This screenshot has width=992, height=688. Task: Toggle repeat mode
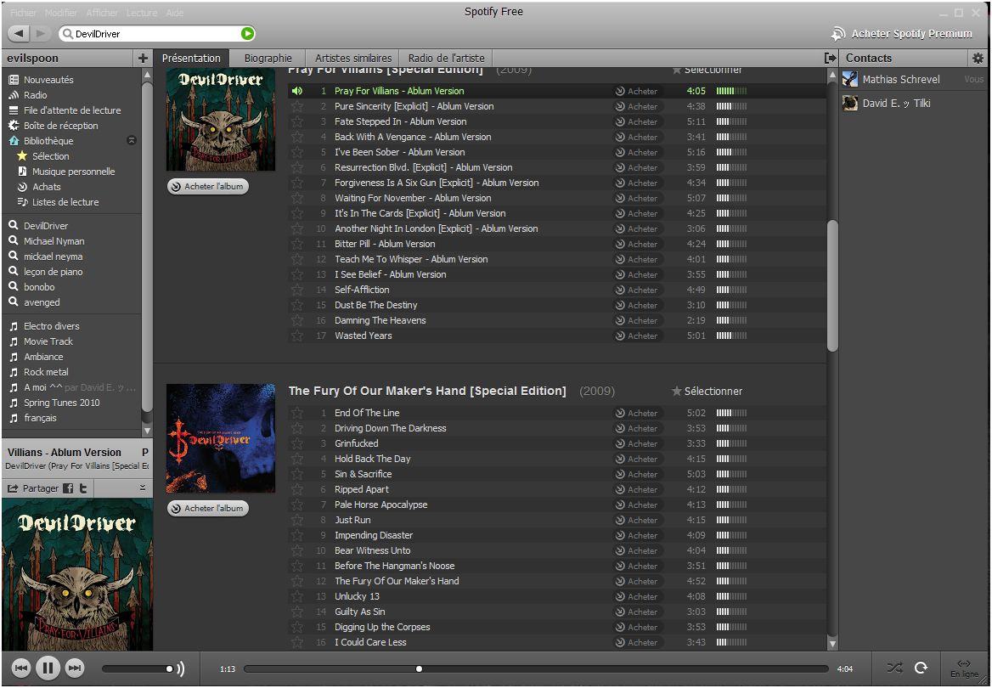[921, 668]
